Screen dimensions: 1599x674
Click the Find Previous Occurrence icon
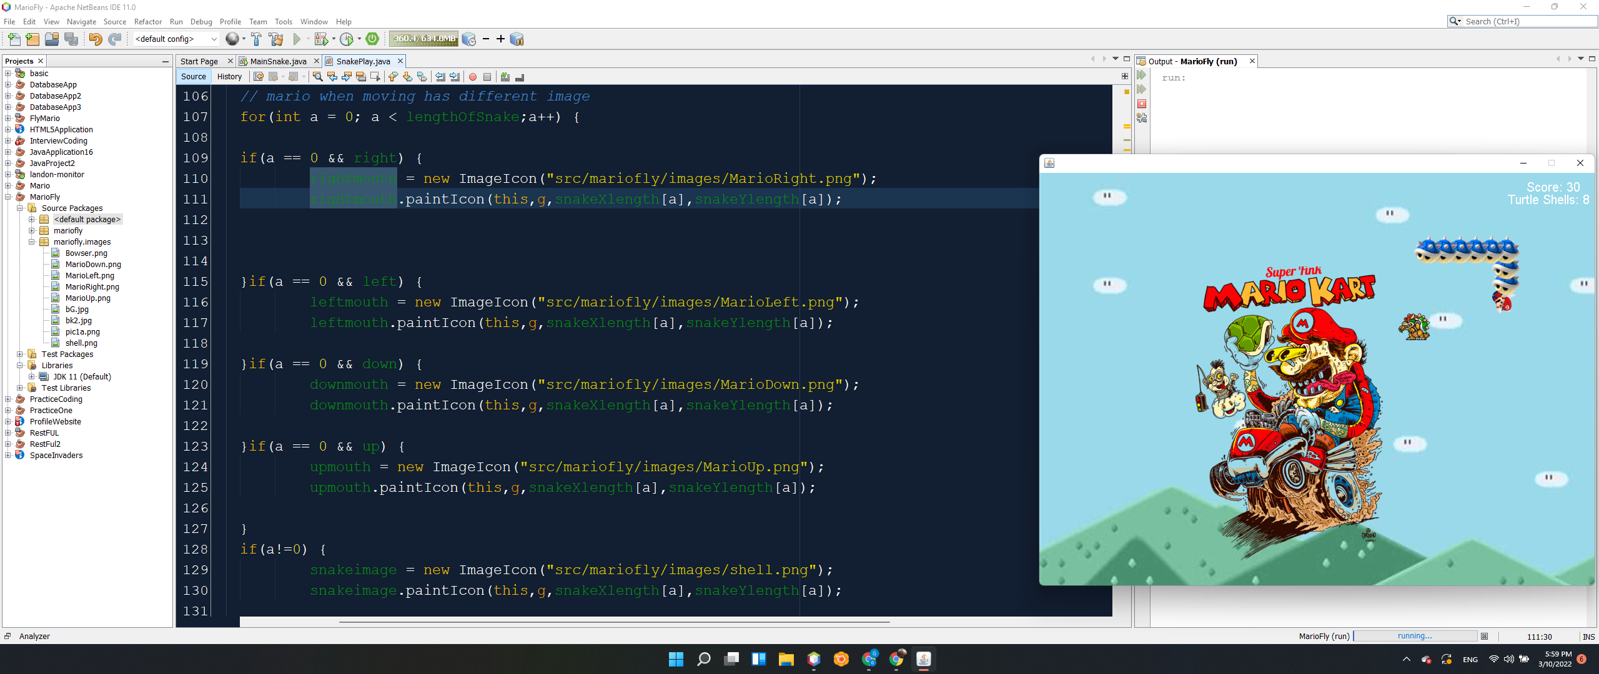click(x=332, y=77)
